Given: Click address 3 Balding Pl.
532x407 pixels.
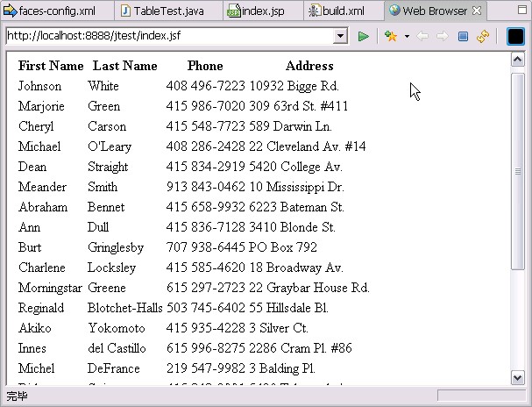Looking at the screenshot, I should click(x=282, y=368).
